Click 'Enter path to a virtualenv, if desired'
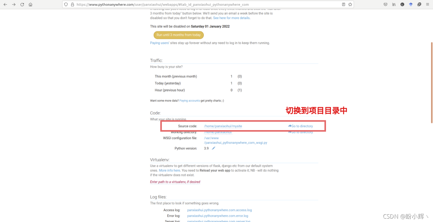The height and width of the screenshot is (222, 433). click(175, 182)
